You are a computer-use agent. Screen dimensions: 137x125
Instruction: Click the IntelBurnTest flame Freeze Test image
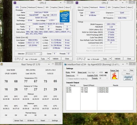(x=115, y=75)
